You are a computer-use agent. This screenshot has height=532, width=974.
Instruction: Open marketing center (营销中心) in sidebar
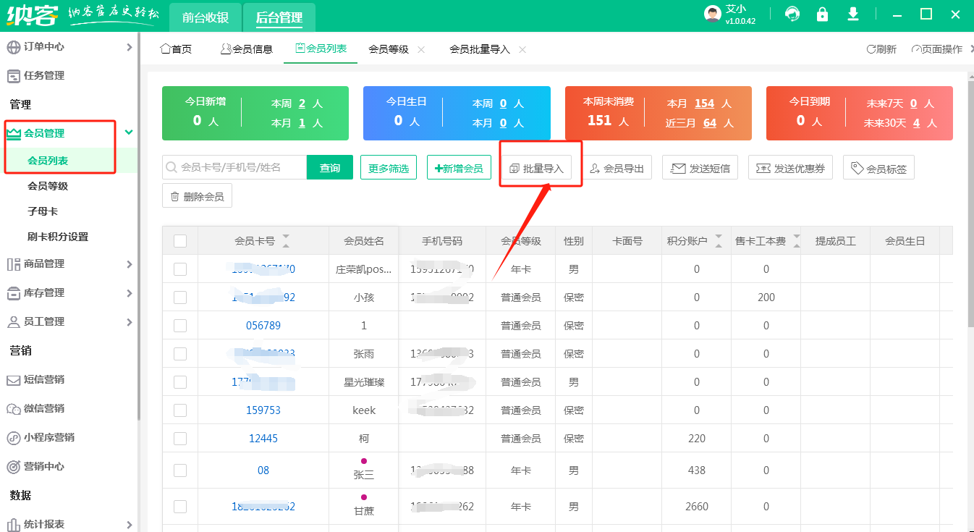point(43,466)
